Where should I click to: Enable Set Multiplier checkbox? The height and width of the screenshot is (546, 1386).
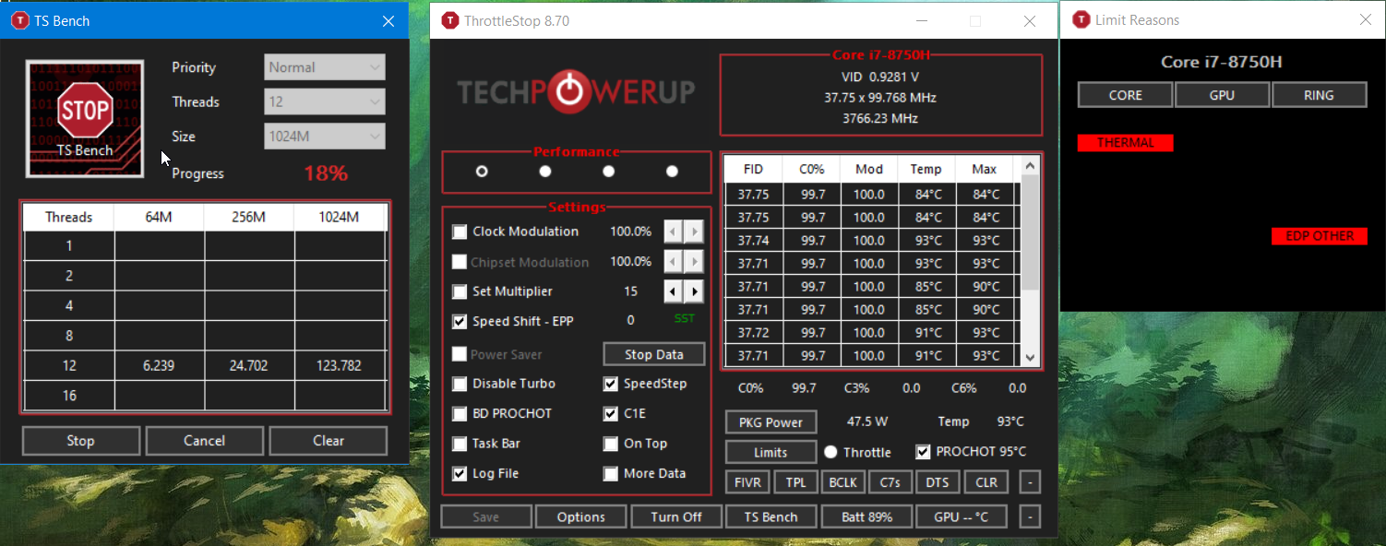click(x=460, y=291)
